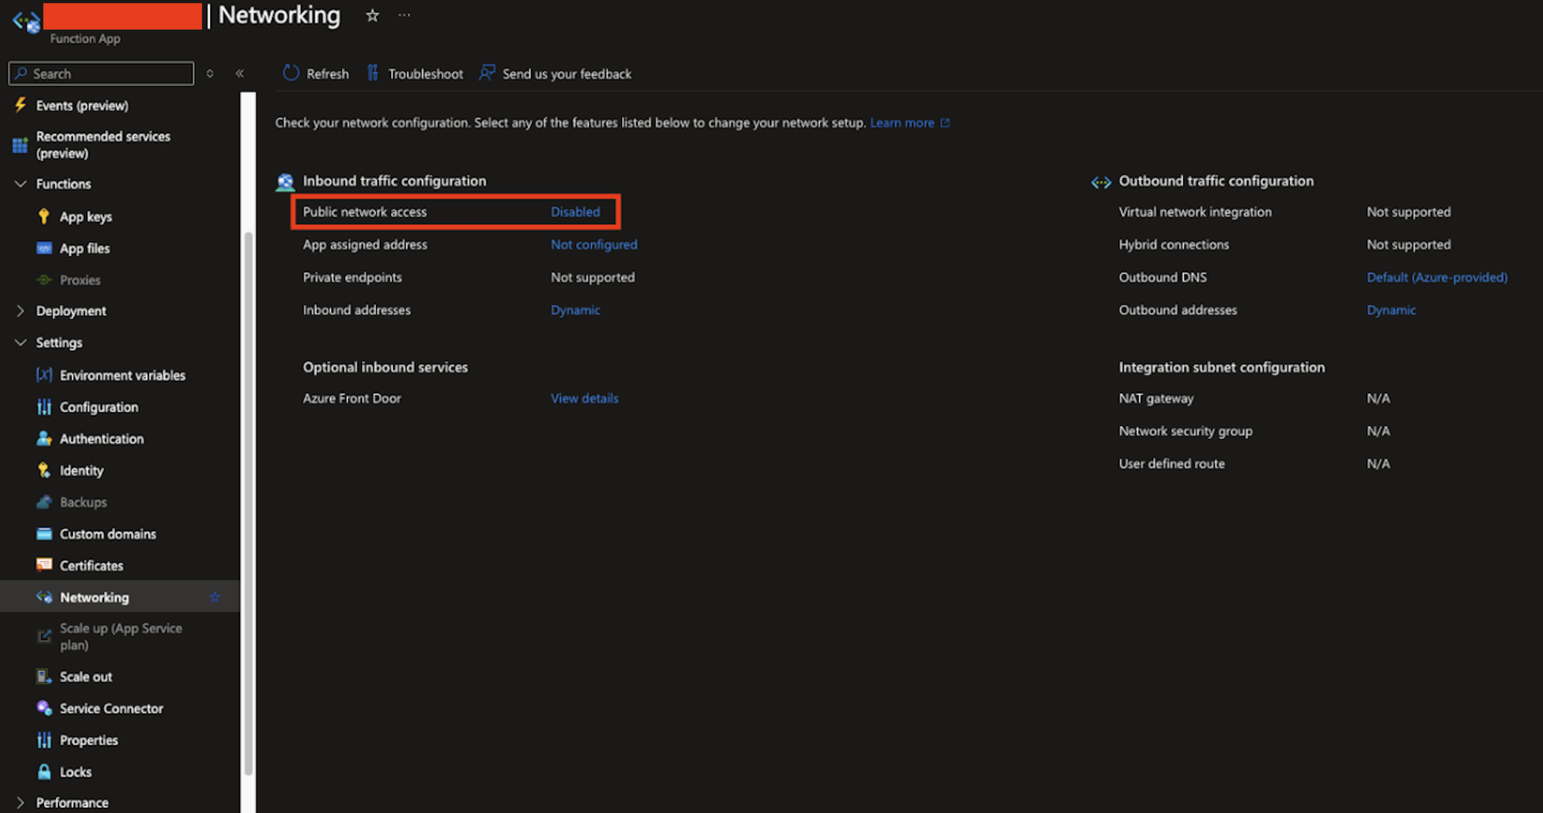Click the ellipsis next to the page title
This screenshot has width=1543, height=813.
pyautogui.click(x=404, y=15)
